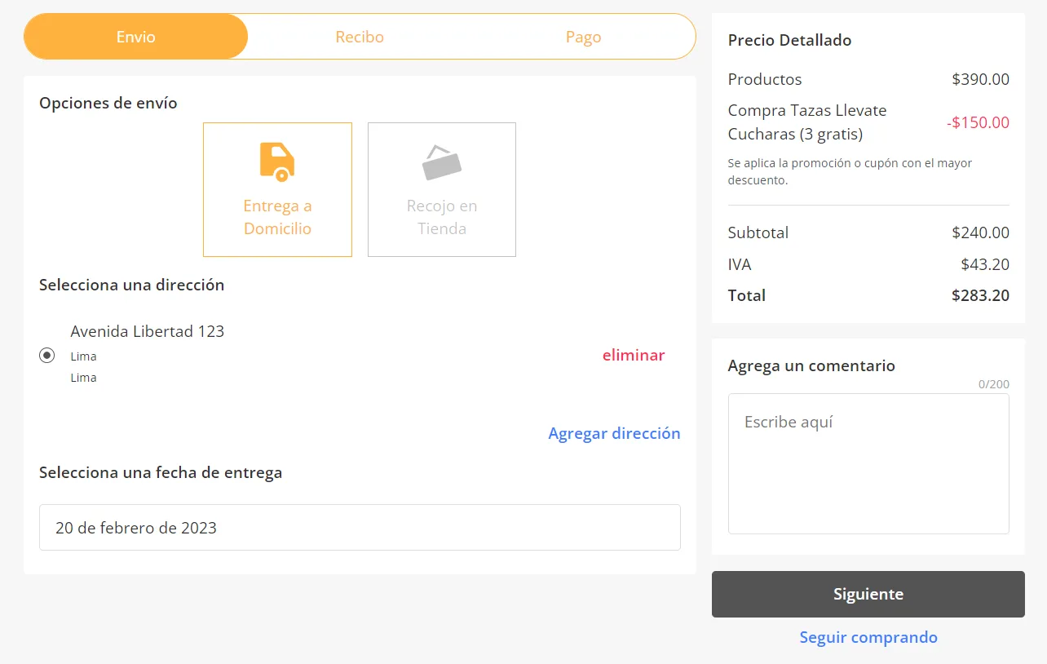
Task: Choose the Recojo en Tienda label
Action: click(x=442, y=217)
